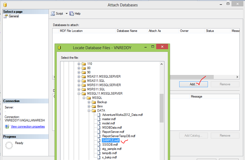Select AdventureWorks2012_Data.mdf file
Viewport: 245px width, 160px height.
[x=122, y=115]
